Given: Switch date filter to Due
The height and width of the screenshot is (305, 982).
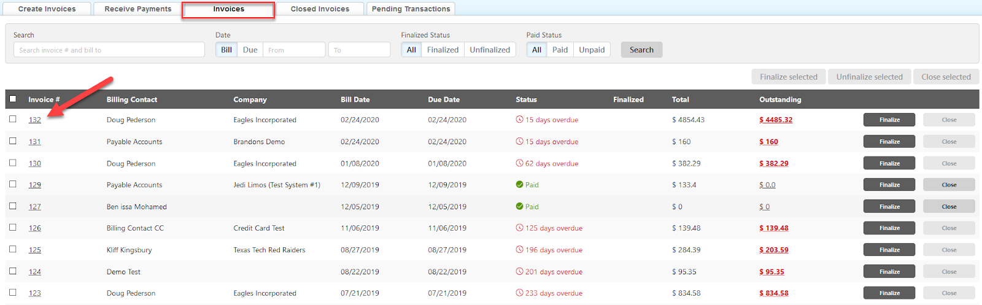Looking at the screenshot, I should (x=250, y=50).
